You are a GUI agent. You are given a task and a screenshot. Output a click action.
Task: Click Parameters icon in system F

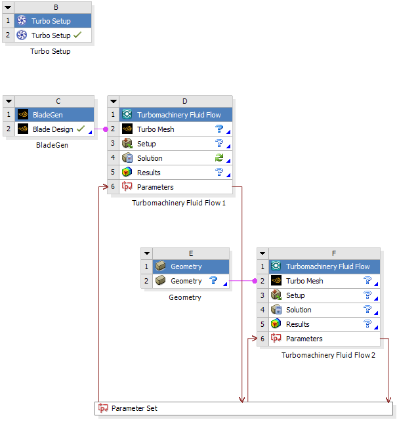pos(276,338)
